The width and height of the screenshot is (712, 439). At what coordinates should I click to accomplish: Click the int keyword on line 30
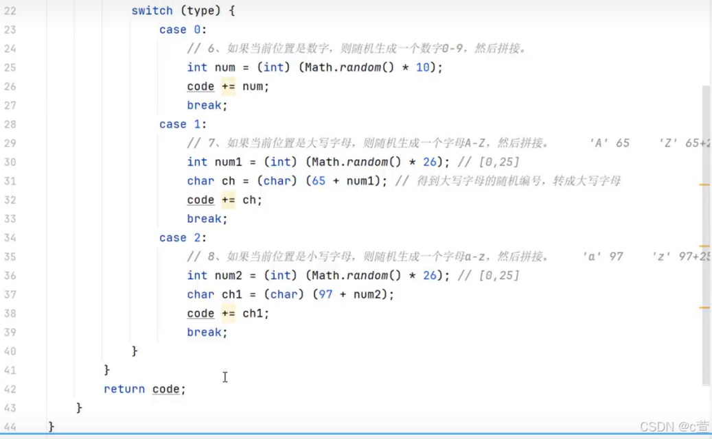tap(196, 162)
